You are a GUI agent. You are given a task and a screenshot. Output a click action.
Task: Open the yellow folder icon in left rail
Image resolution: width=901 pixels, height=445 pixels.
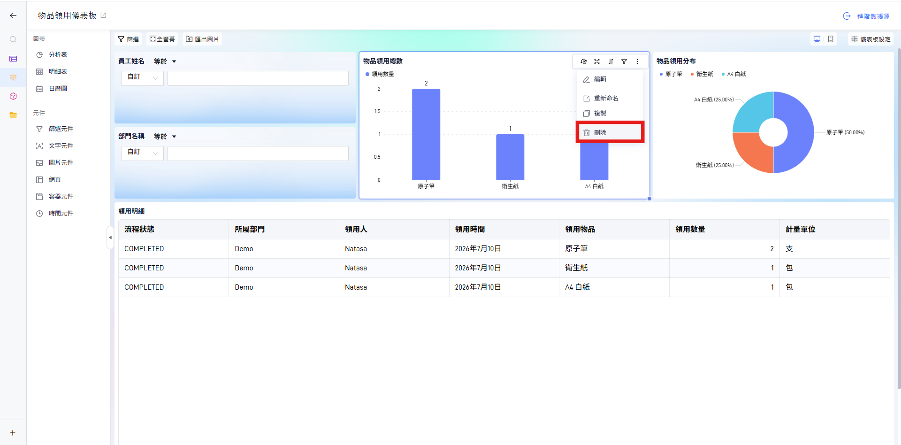13,115
